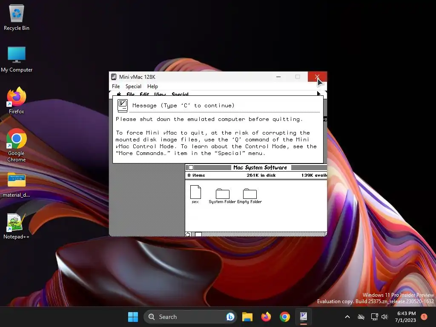The height and width of the screenshot is (327, 436).
Task: Open the Recycle Bin desktop icon
Action: coord(17,17)
